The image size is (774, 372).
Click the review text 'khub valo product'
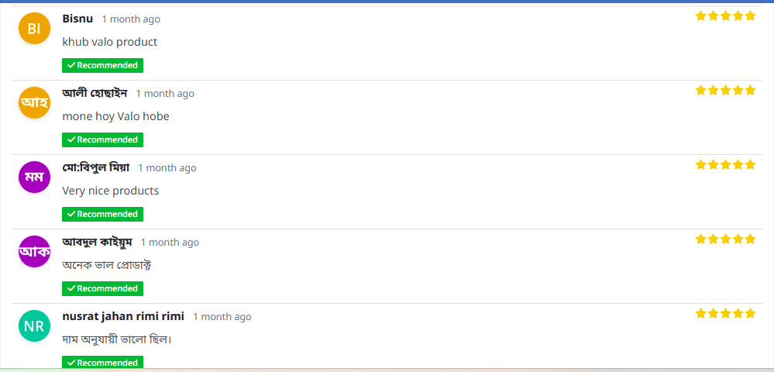(x=109, y=42)
